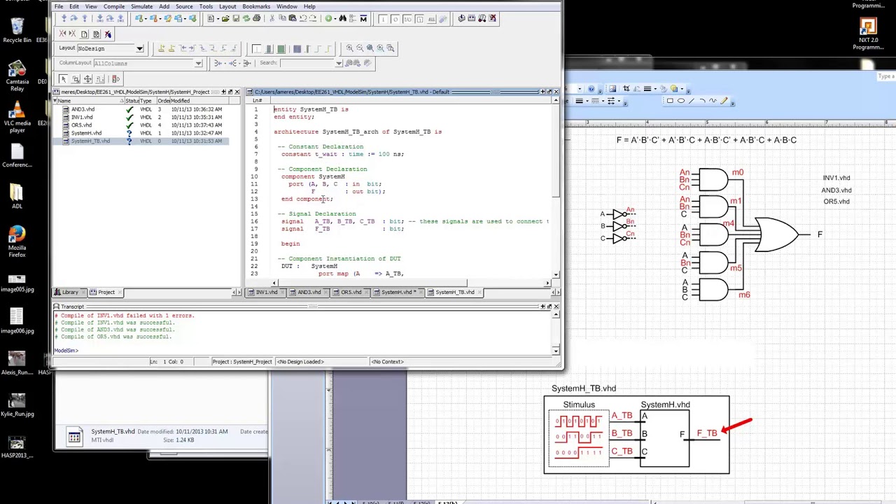Image resolution: width=896 pixels, height=504 pixels.
Task: Click the New file icon in the toolbar
Action: pyautogui.click(x=211, y=18)
